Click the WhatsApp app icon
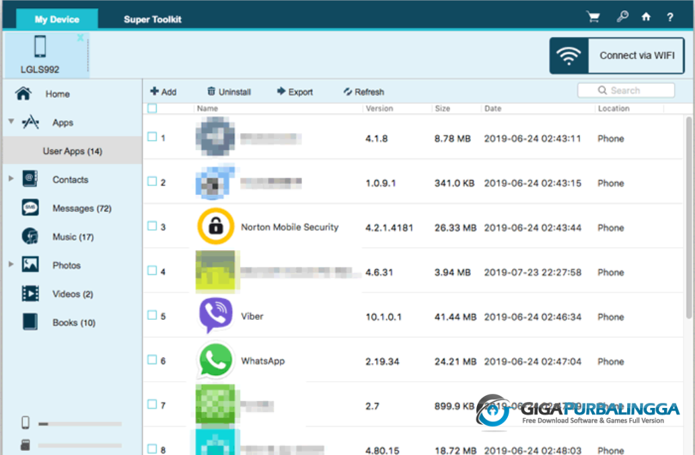Image resolution: width=695 pixels, height=455 pixels. tap(215, 360)
